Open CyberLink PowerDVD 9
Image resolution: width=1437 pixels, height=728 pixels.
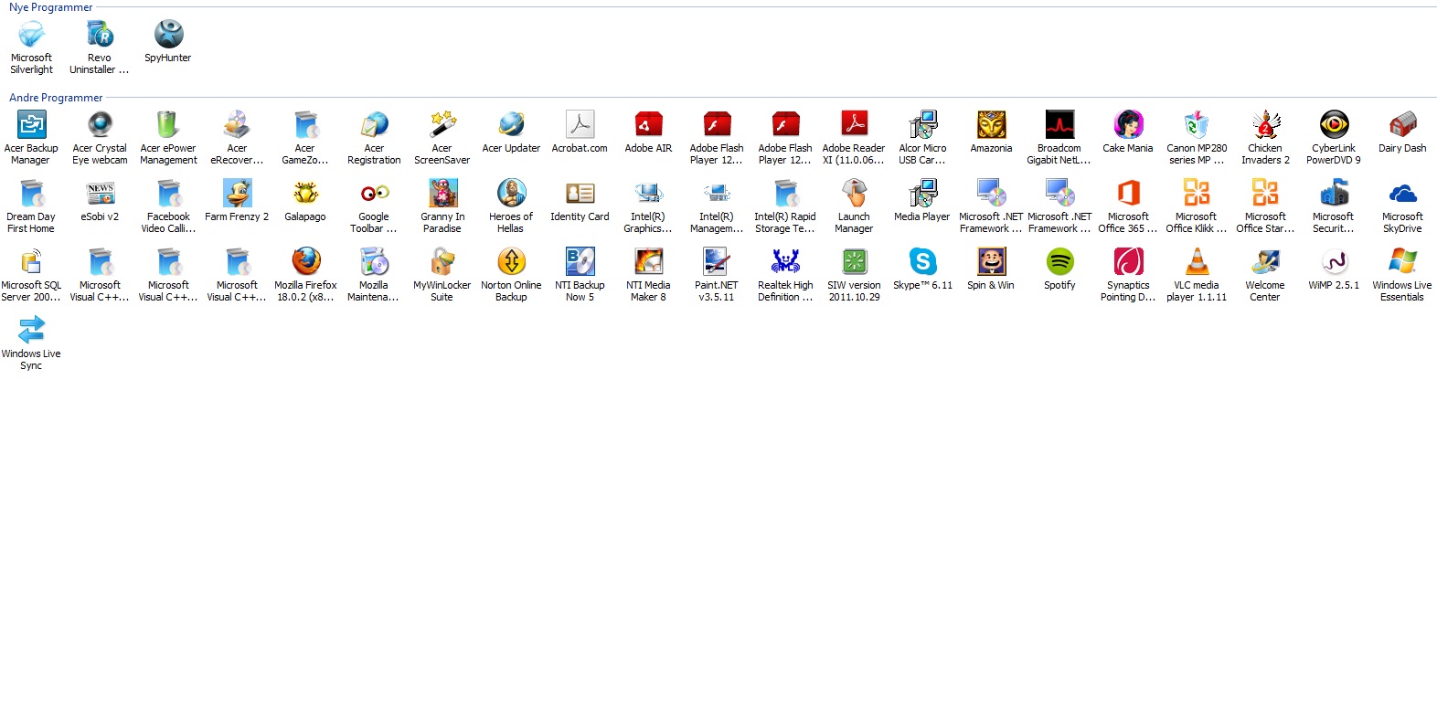(x=1334, y=124)
